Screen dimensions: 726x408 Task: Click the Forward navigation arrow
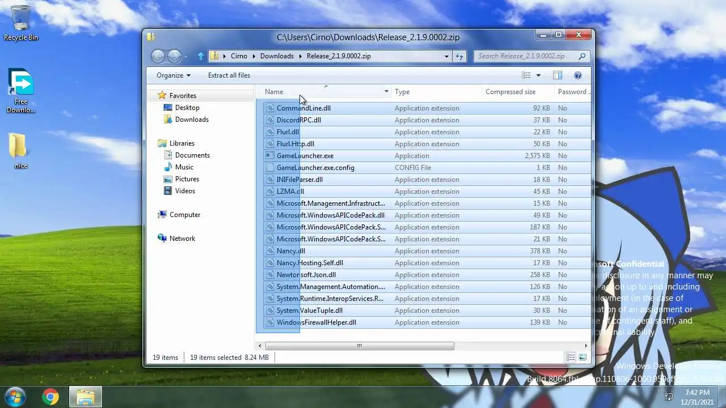coord(175,56)
